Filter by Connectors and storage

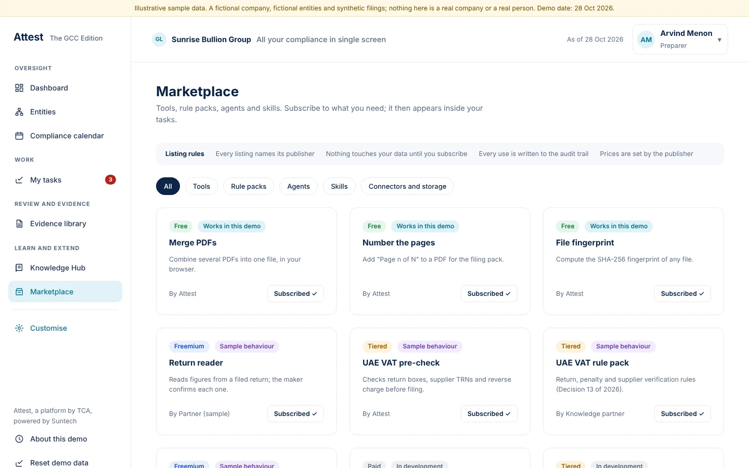[x=407, y=186]
